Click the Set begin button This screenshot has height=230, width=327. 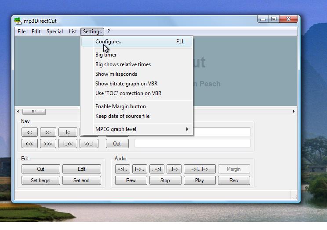click(40, 180)
